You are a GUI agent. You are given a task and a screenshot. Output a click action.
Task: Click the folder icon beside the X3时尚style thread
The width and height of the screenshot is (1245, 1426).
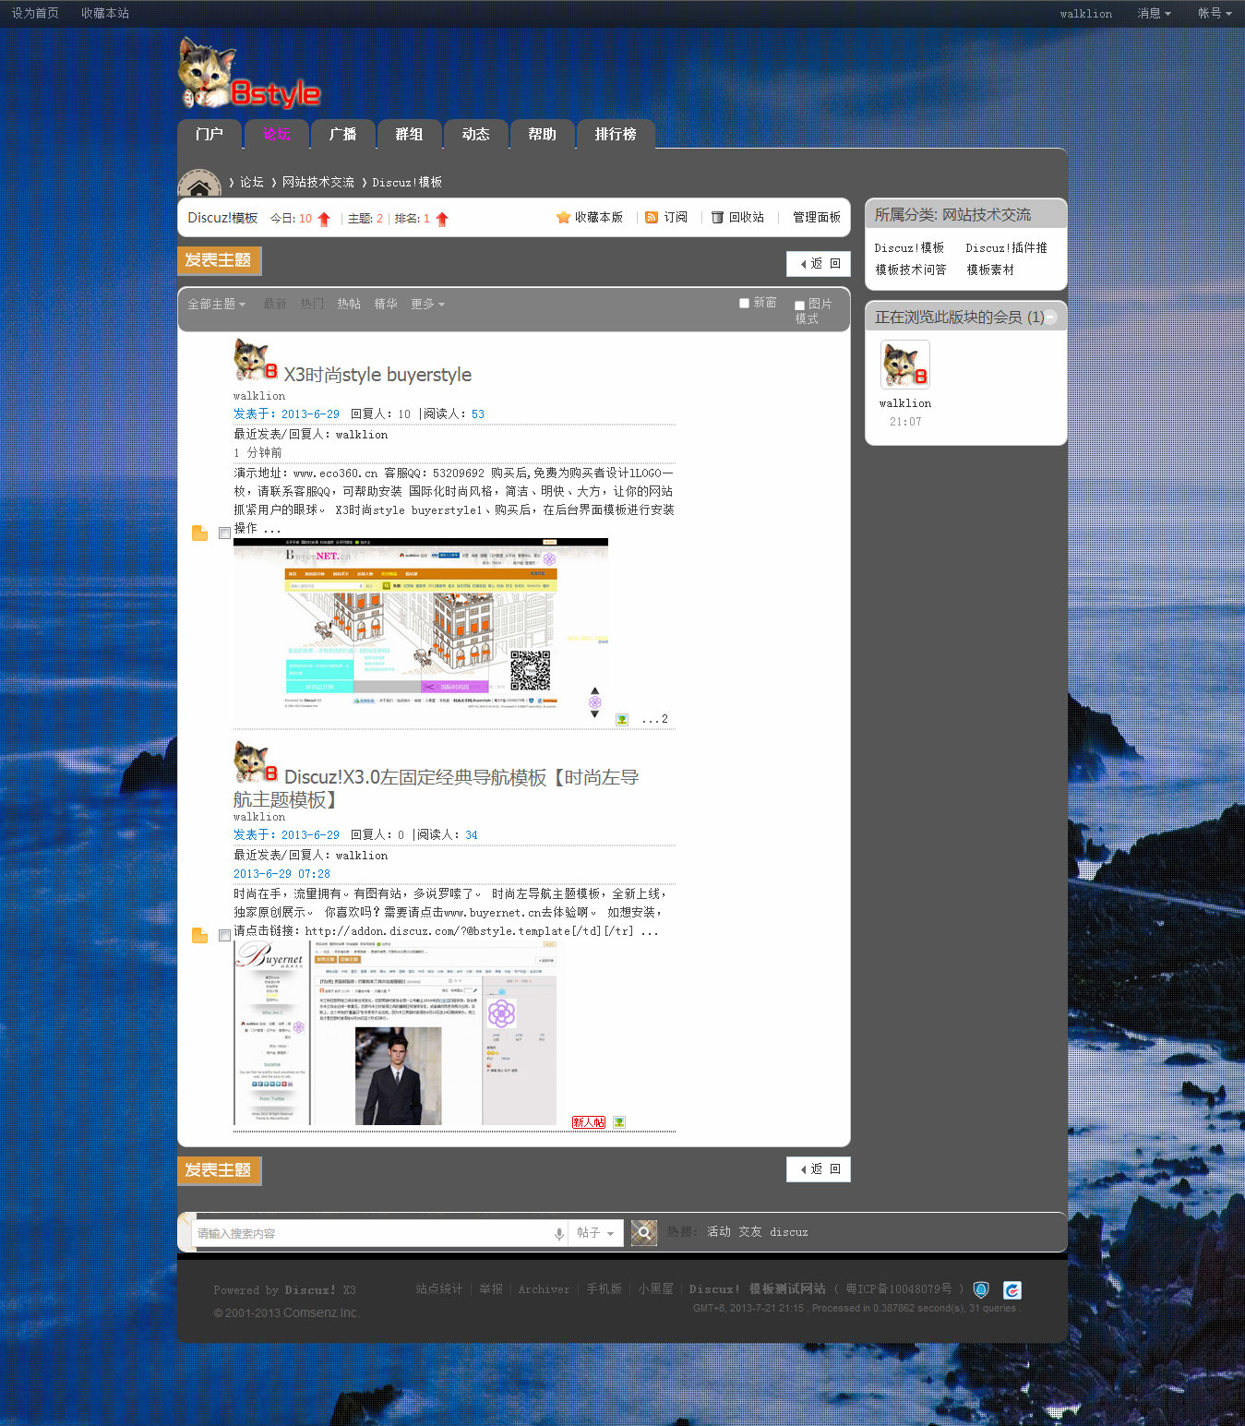[x=199, y=533]
